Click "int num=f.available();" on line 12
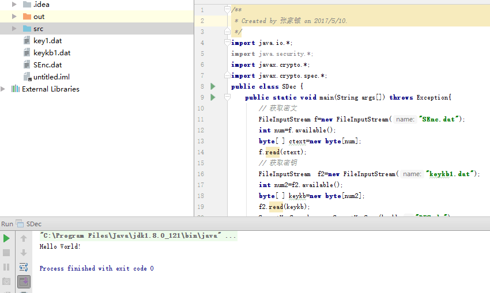Image resolution: width=490 pixels, height=293 pixels. click(x=297, y=130)
